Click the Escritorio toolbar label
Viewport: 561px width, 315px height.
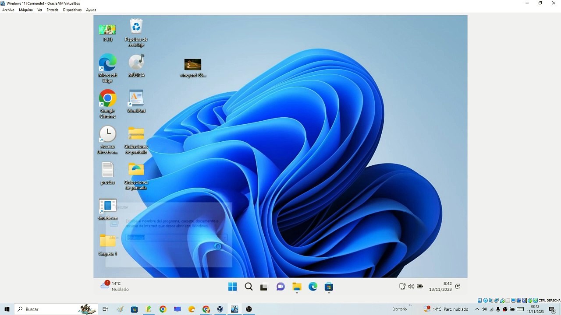(399, 309)
